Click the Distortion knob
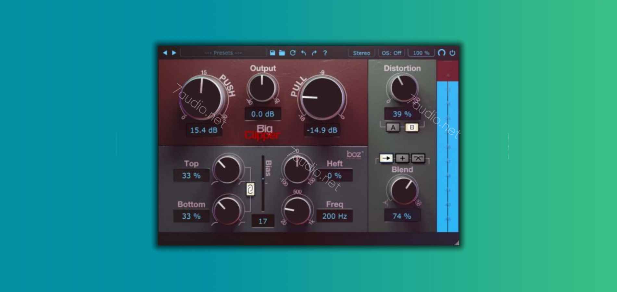The height and width of the screenshot is (292, 617). (x=403, y=88)
